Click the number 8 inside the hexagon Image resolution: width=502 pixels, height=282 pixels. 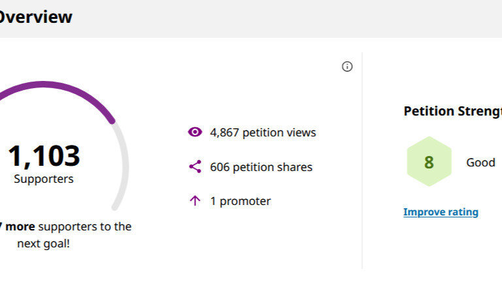pyautogui.click(x=429, y=162)
